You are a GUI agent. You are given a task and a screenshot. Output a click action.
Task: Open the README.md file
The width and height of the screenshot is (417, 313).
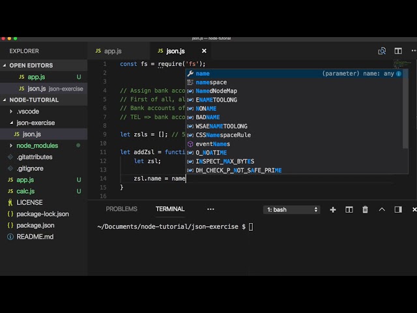(x=44, y=237)
